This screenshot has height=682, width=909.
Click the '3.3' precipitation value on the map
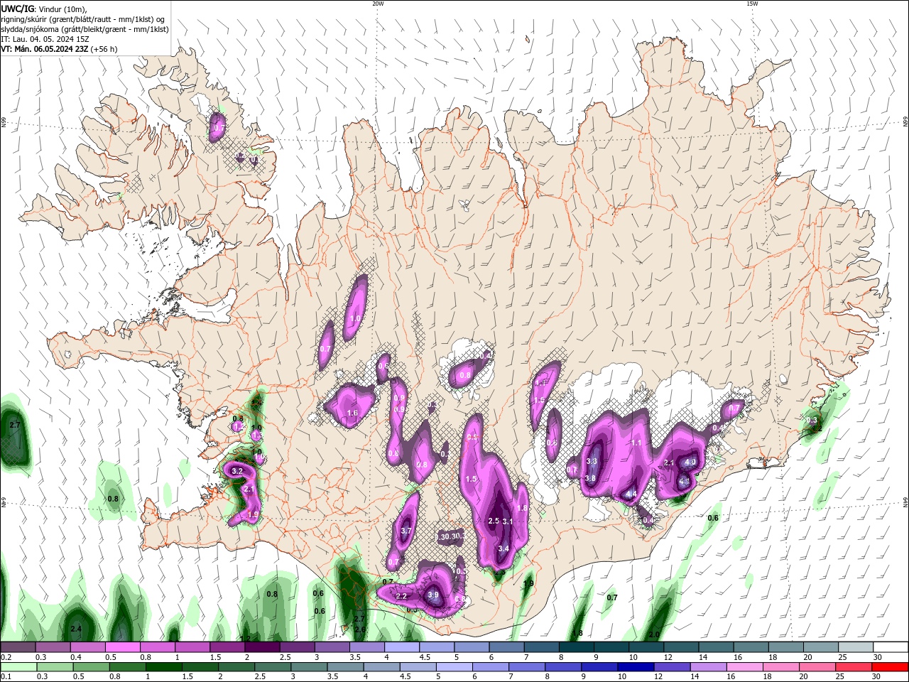coord(591,461)
